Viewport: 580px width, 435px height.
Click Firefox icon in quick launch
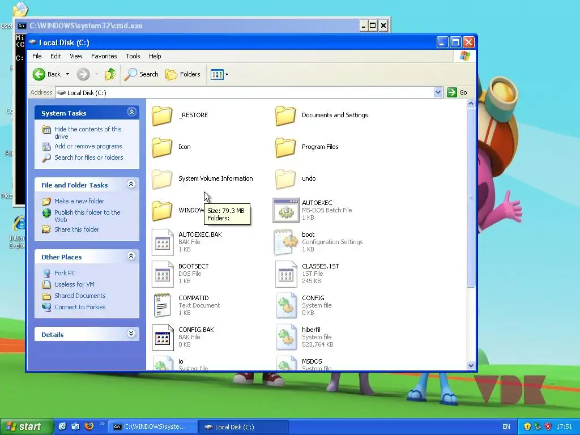pyautogui.click(x=89, y=426)
